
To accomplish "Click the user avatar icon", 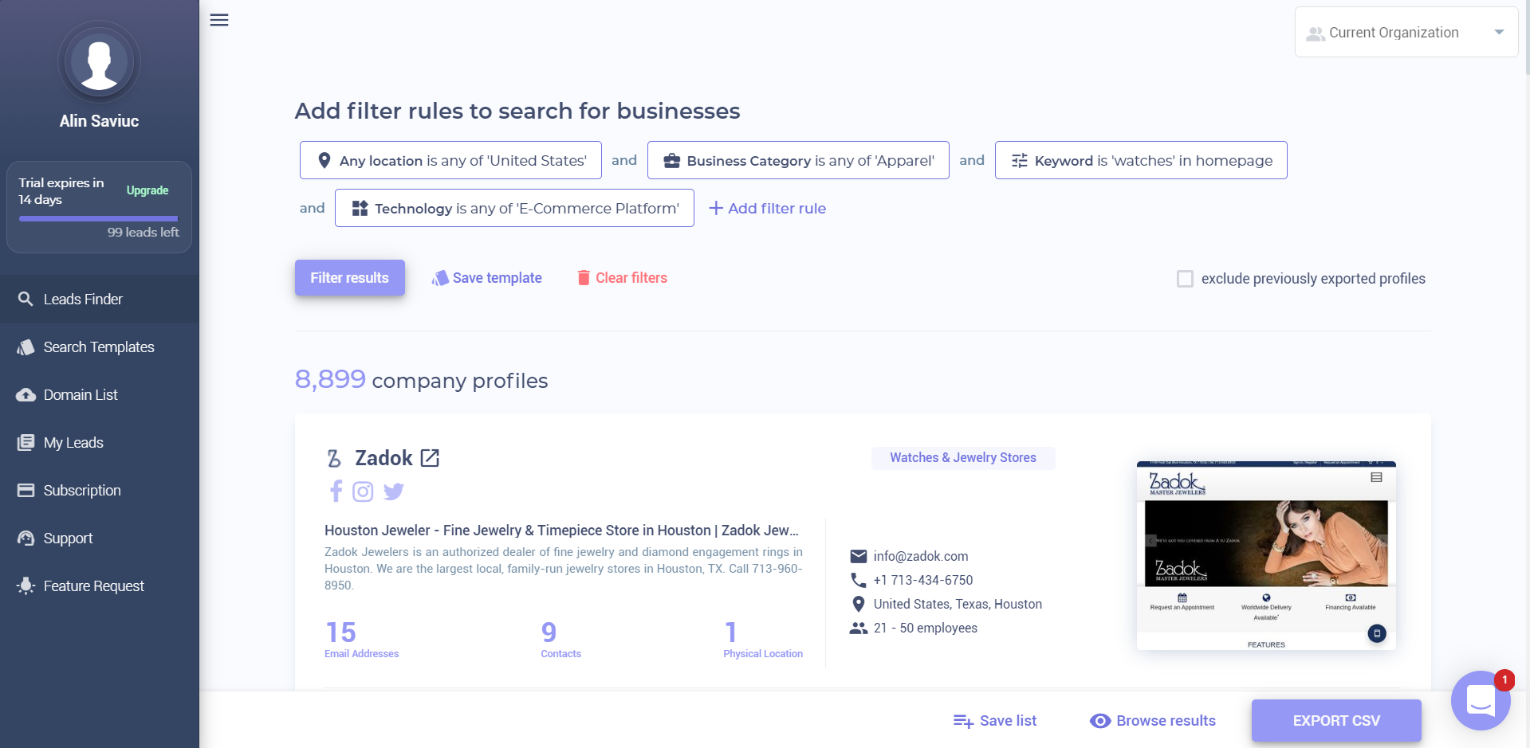I will [100, 62].
